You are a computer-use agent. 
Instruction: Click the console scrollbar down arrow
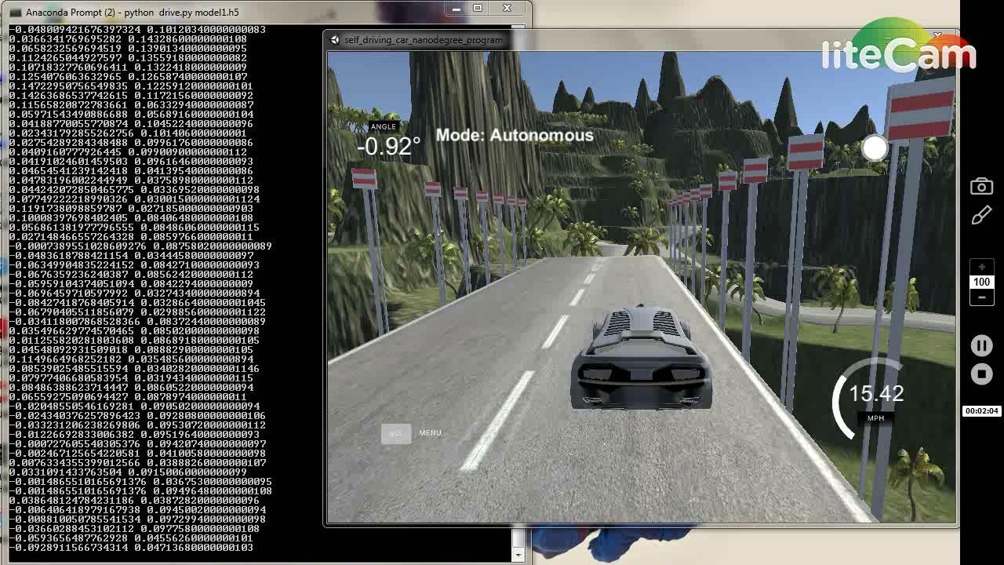click(518, 555)
